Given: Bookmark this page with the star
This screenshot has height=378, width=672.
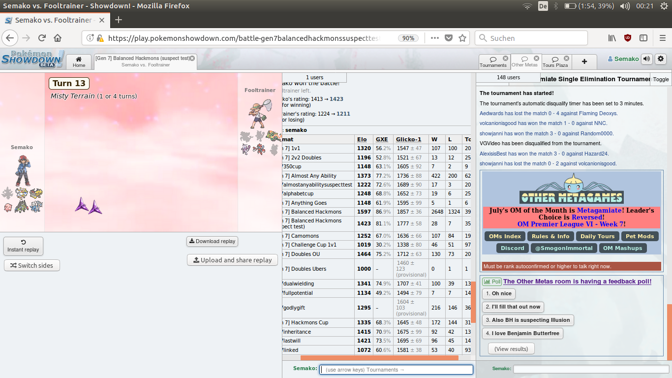Looking at the screenshot, I should [462, 38].
